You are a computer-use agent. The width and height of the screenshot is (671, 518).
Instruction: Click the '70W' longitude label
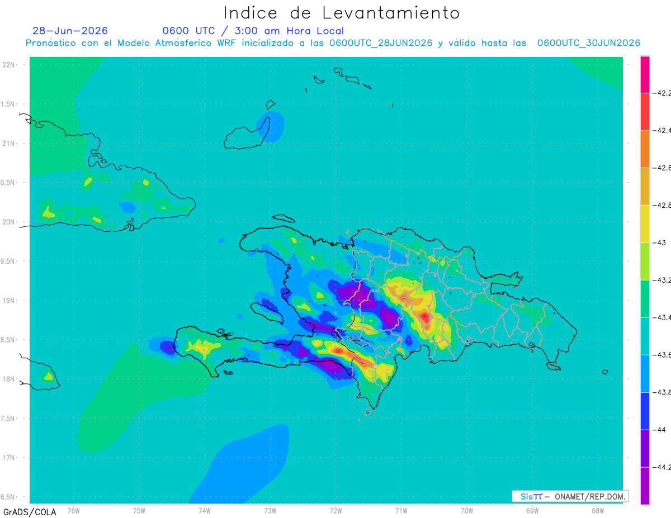click(467, 510)
